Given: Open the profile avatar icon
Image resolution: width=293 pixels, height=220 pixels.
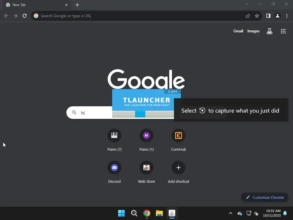Looking at the screenshot, I should point(278,16).
